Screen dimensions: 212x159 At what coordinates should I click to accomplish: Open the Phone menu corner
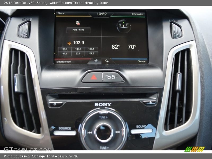point(61,13)
